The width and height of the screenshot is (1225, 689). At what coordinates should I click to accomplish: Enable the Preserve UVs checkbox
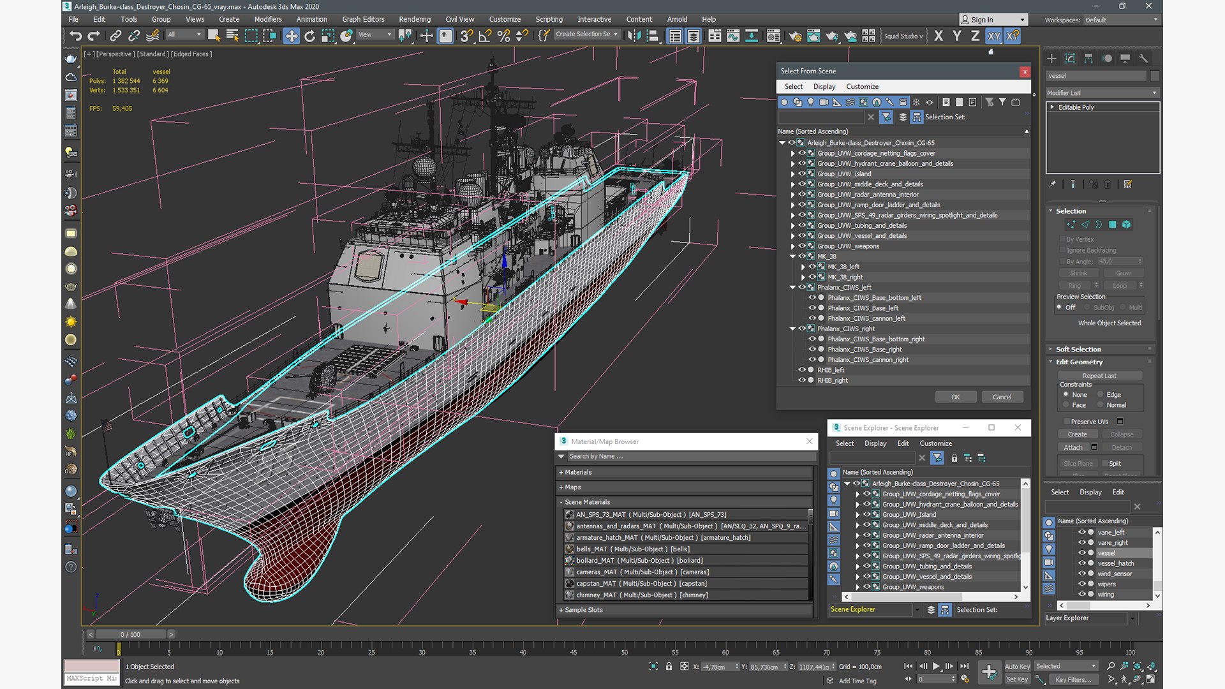1066,421
